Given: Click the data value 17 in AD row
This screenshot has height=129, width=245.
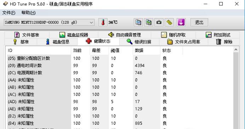Looking at the screenshot, I should click(137, 102).
